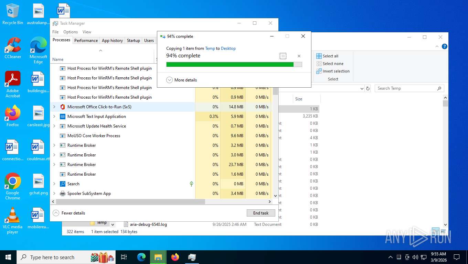Expand Microsoft Update Health Service process
Screen dimensions: 468x264
point(54,126)
